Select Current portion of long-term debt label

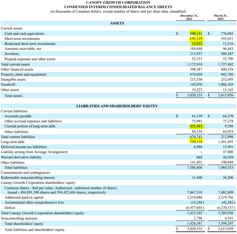pyautogui.click(x=30, y=126)
